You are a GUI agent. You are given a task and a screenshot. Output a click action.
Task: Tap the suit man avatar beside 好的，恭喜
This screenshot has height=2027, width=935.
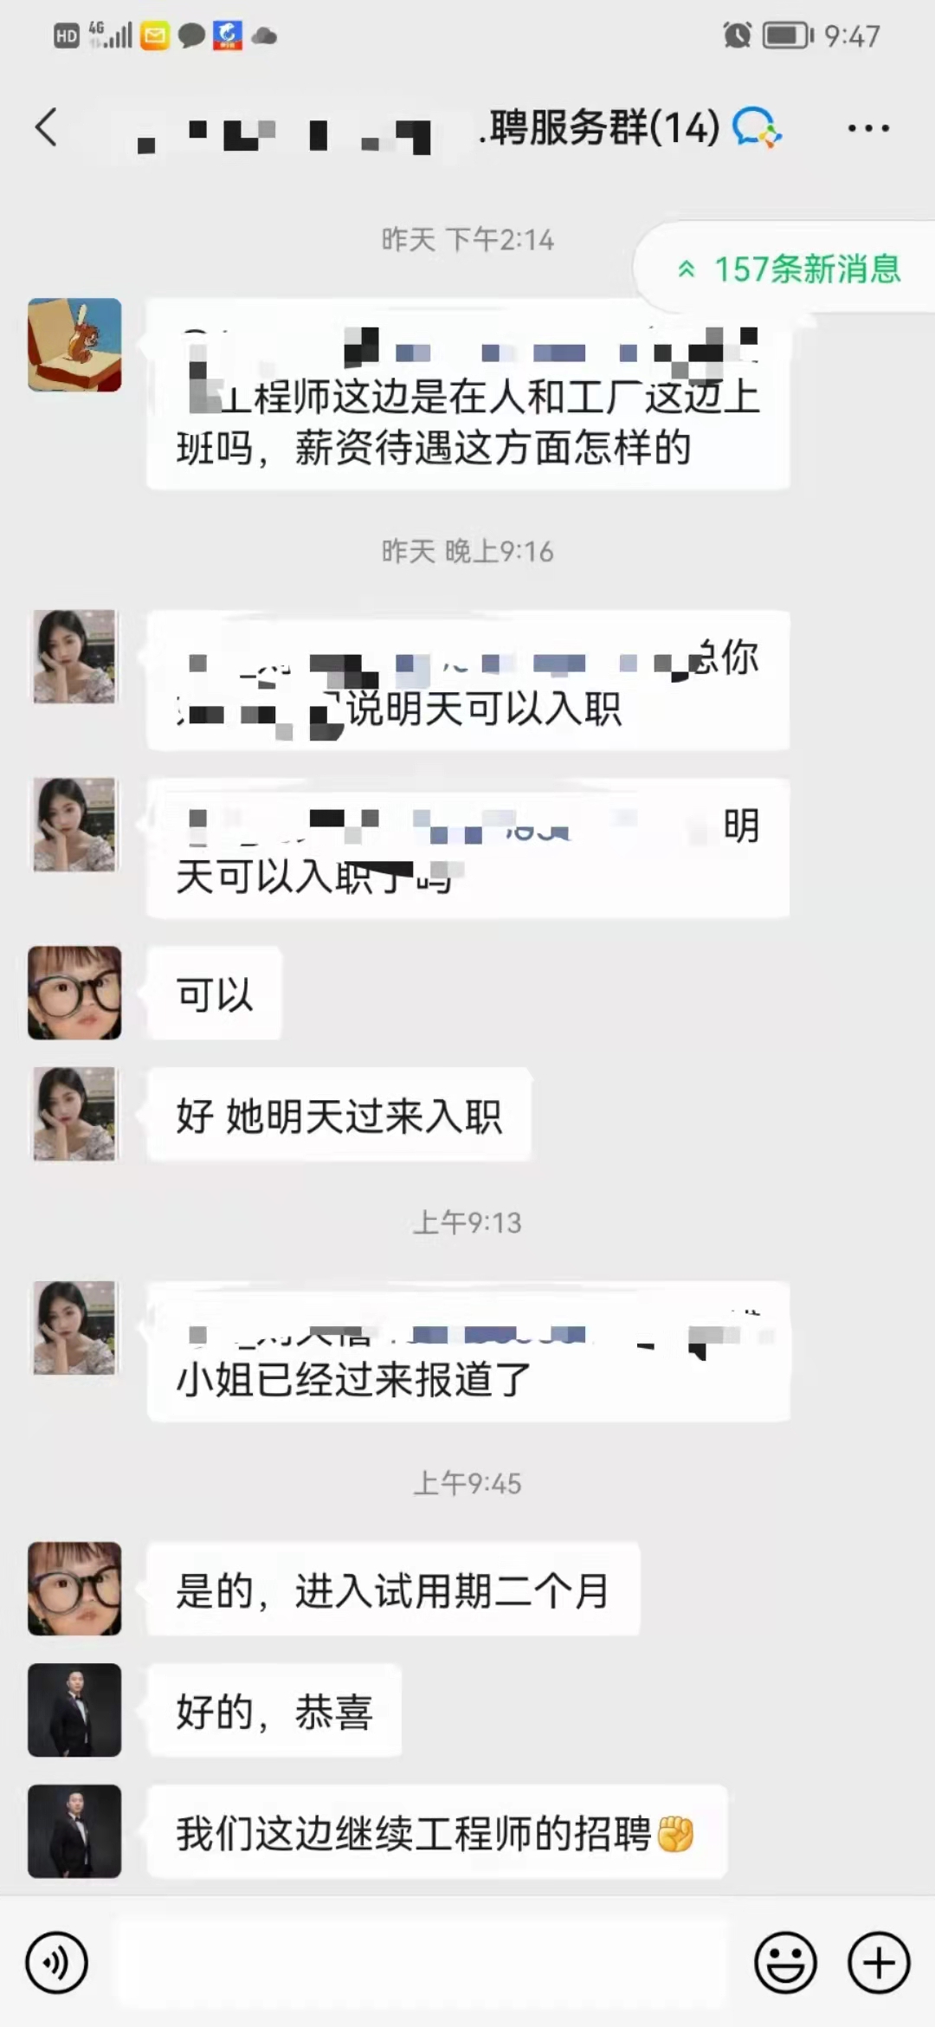point(74,1710)
